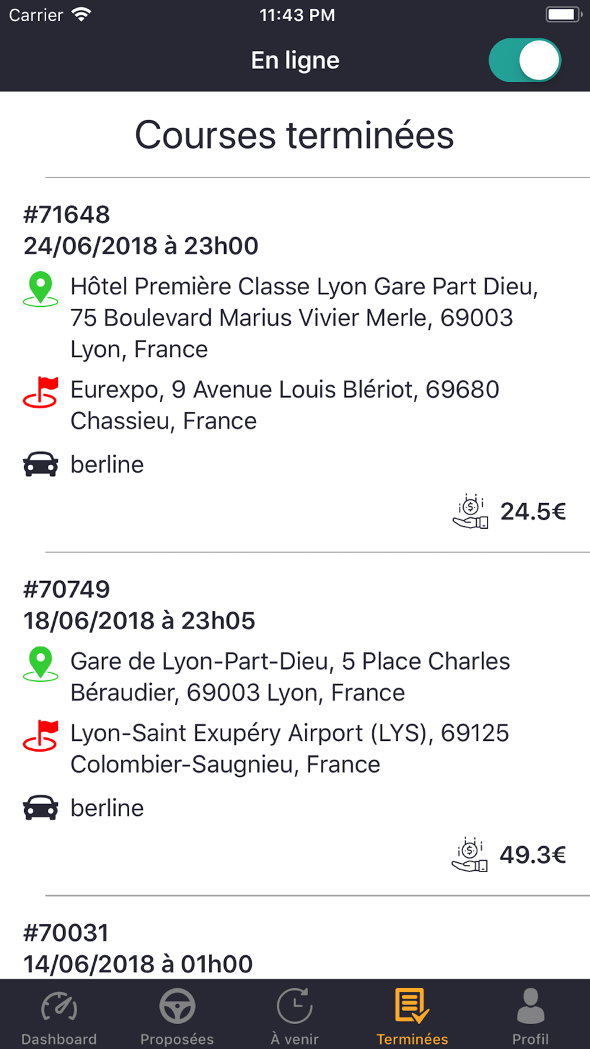This screenshot has height=1049, width=590.
Task: Tap the Hôtel Première Classe pickup address
Action: click(x=304, y=318)
